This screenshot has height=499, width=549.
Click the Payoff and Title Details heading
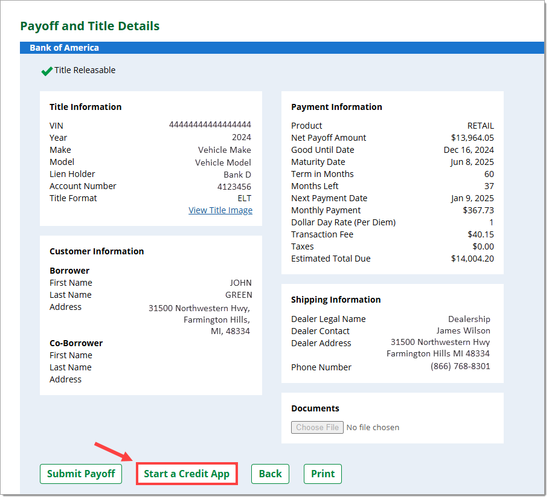[x=89, y=26]
